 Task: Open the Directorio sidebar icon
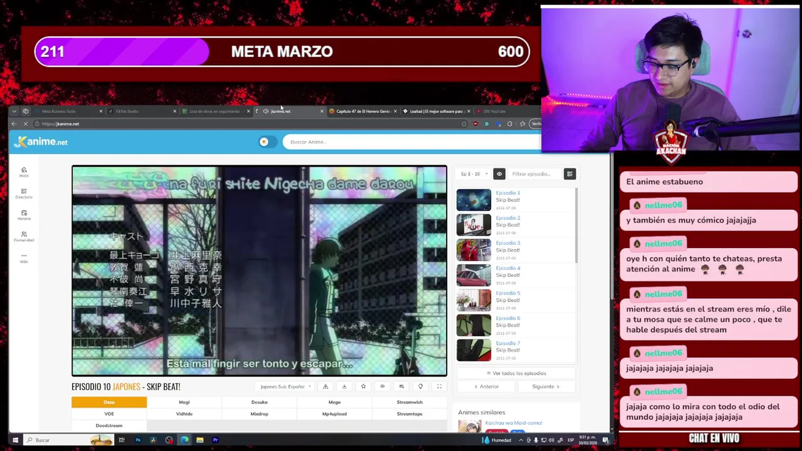pyautogui.click(x=24, y=193)
